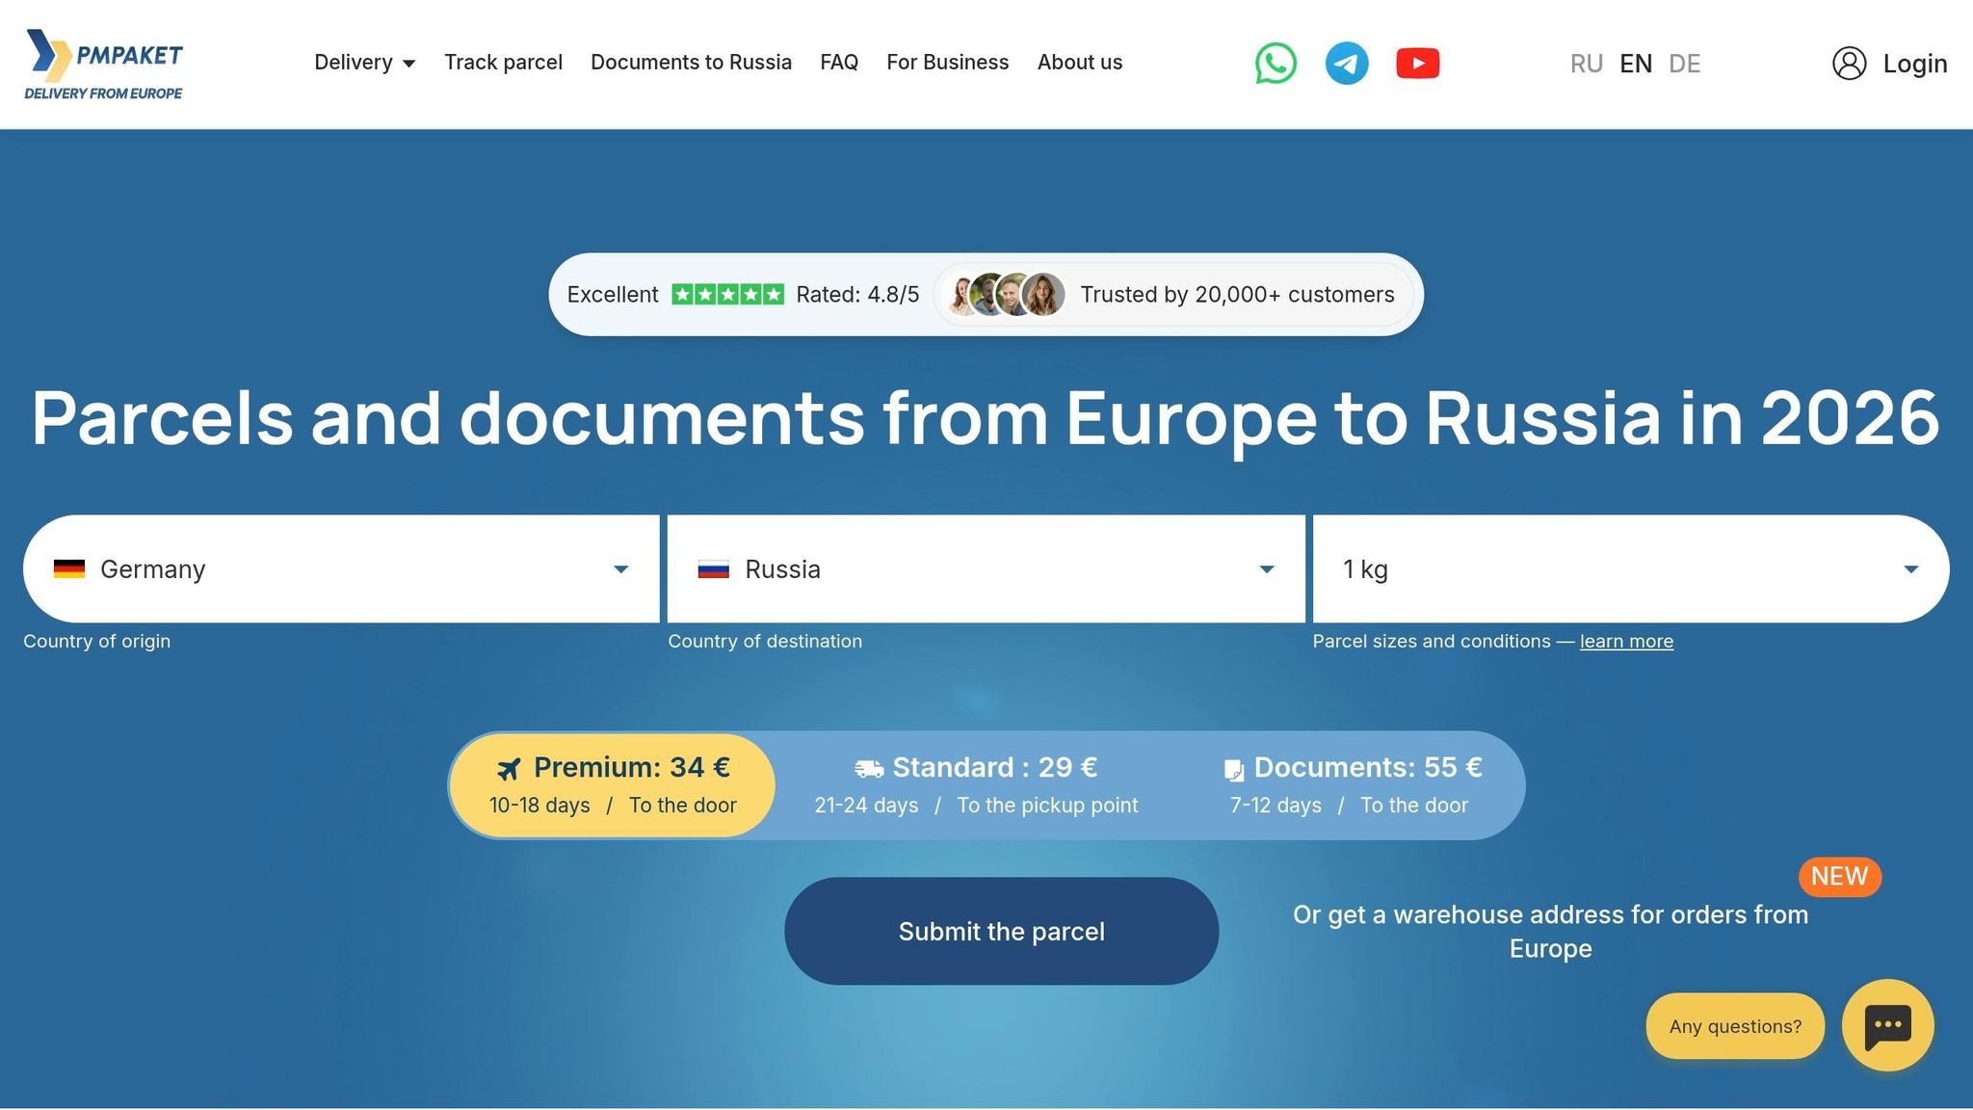Viewport: 1973px width, 1110px height.
Task: Click the Country of origin label
Action: (x=96, y=642)
